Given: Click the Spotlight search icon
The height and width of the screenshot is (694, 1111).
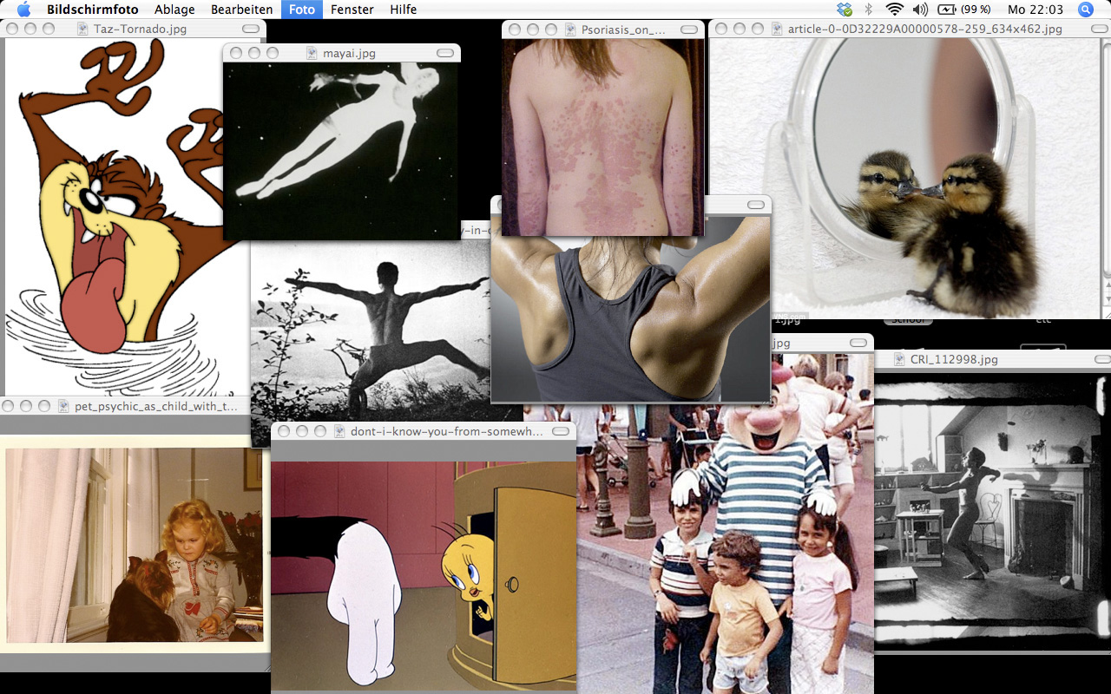Looking at the screenshot, I should click(1086, 10).
